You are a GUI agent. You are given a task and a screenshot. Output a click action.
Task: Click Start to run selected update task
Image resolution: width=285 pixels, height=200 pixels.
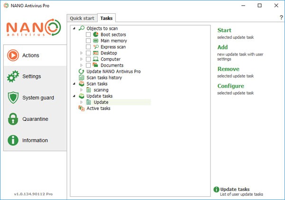[x=224, y=30]
